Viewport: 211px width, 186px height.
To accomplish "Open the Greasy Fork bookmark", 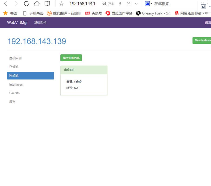I will pos(153,13).
